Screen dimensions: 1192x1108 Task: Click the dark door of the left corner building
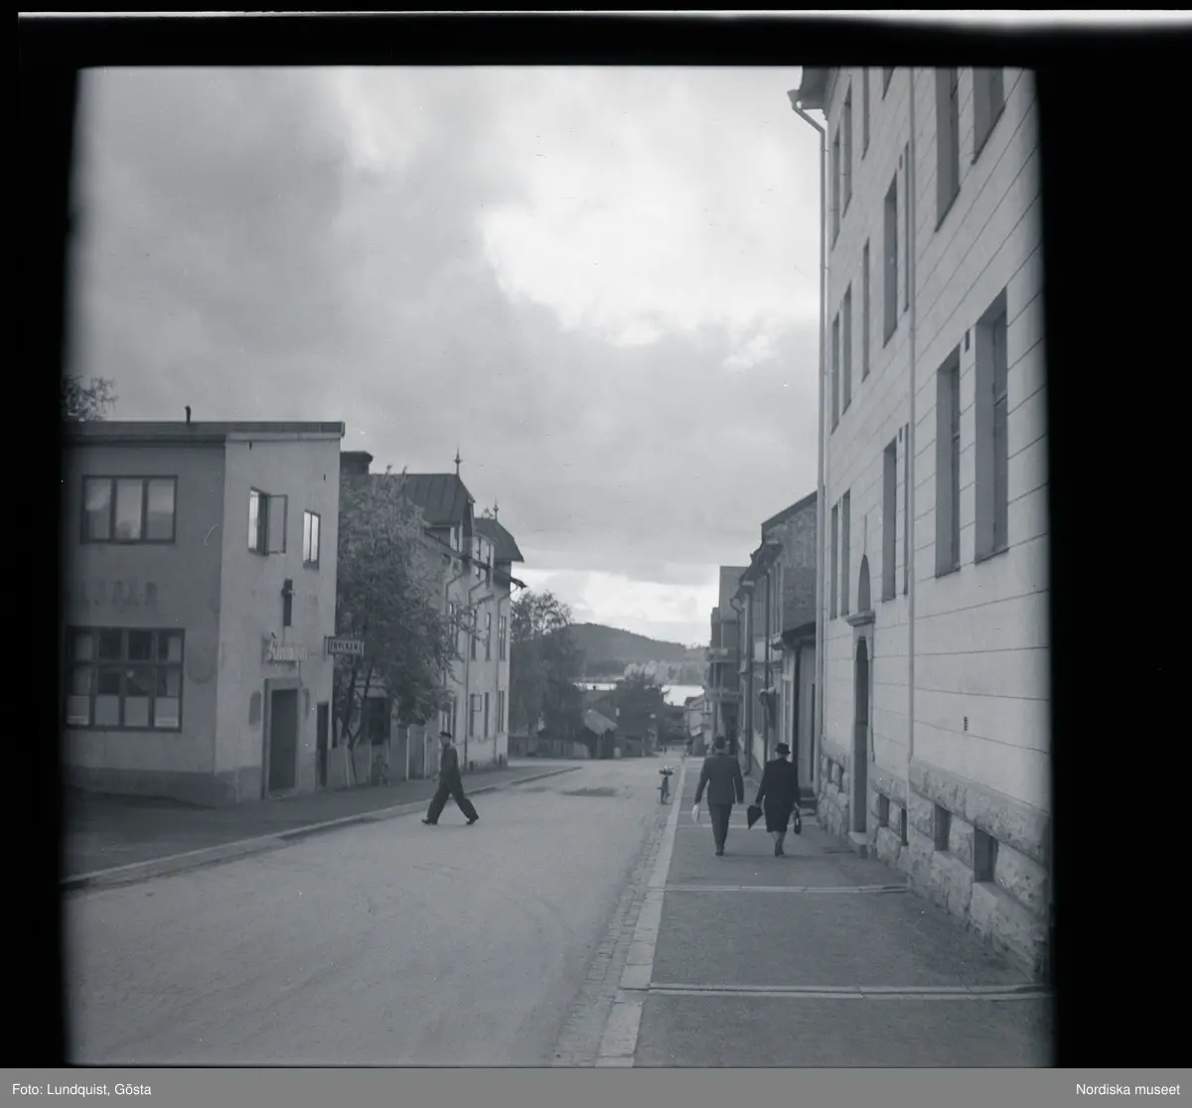(282, 740)
